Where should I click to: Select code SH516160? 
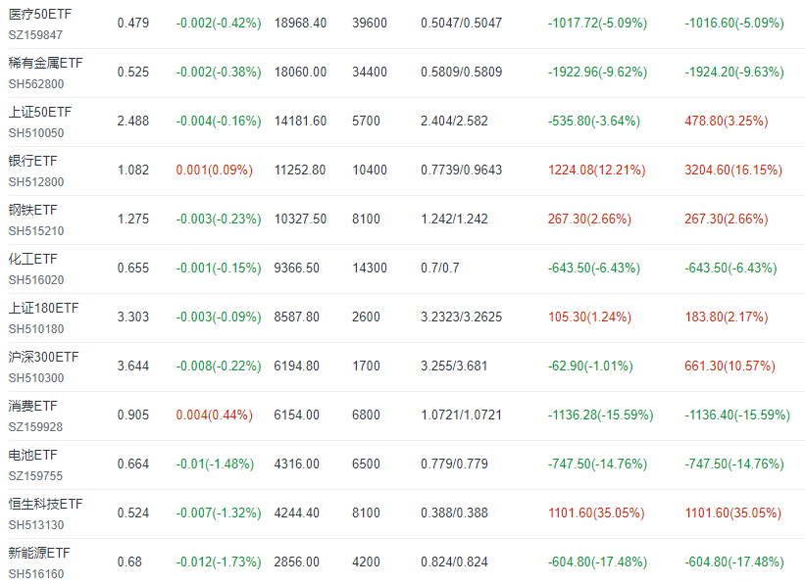click(x=36, y=574)
